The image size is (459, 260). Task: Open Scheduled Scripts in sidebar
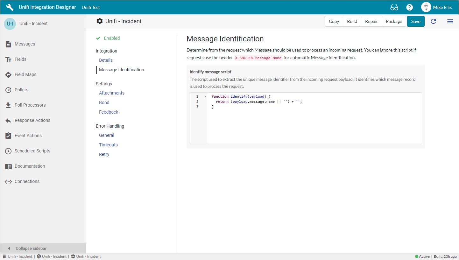(x=32, y=151)
